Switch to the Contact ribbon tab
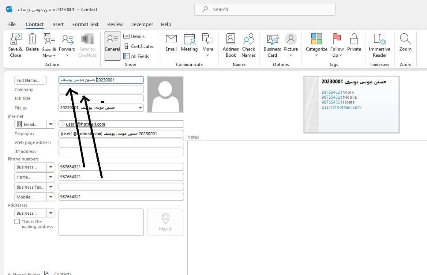 pyautogui.click(x=35, y=24)
